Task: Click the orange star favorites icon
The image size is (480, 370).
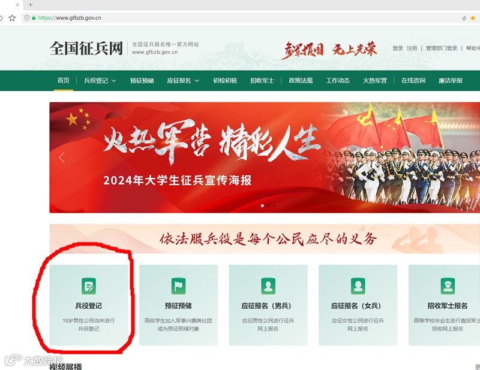Action: click(x=473, y=18)
